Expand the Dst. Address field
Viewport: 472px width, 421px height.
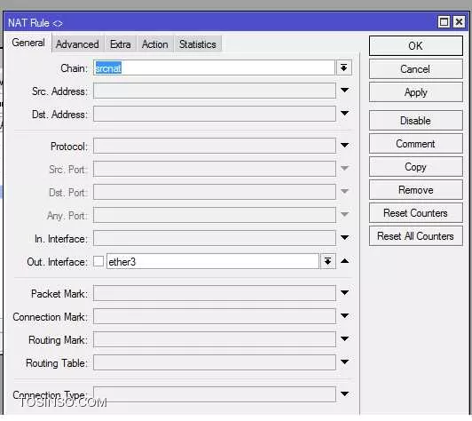[344, 113]
